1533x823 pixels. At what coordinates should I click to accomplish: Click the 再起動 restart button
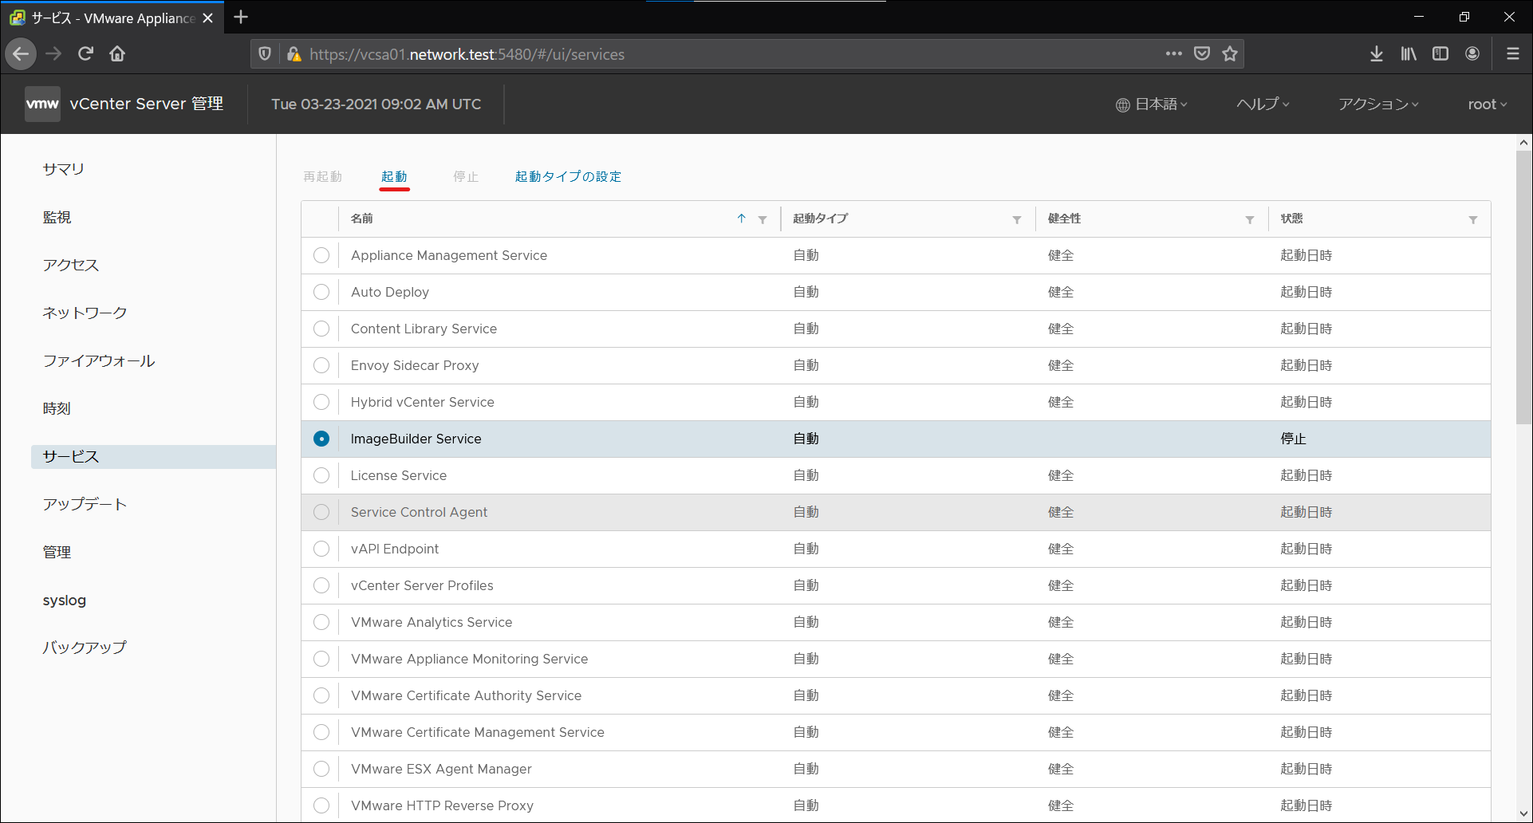tap(322, 176)
